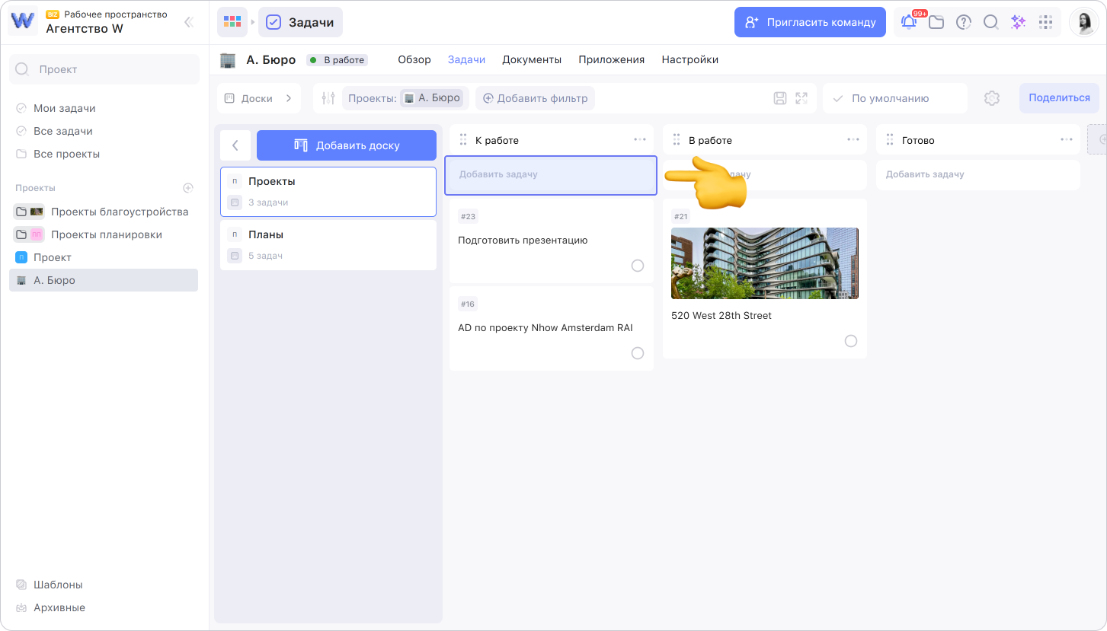The height and width of the screenshot is (631, 1107).
Task: Open the help question mark icon
Action: pyautogui.click(x=964, y=22)
